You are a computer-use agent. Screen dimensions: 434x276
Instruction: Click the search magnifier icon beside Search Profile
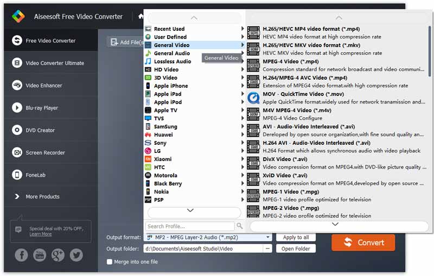(x=239, y=226)
